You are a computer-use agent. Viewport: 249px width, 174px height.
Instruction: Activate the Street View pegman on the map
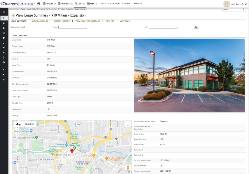point(128,168)
